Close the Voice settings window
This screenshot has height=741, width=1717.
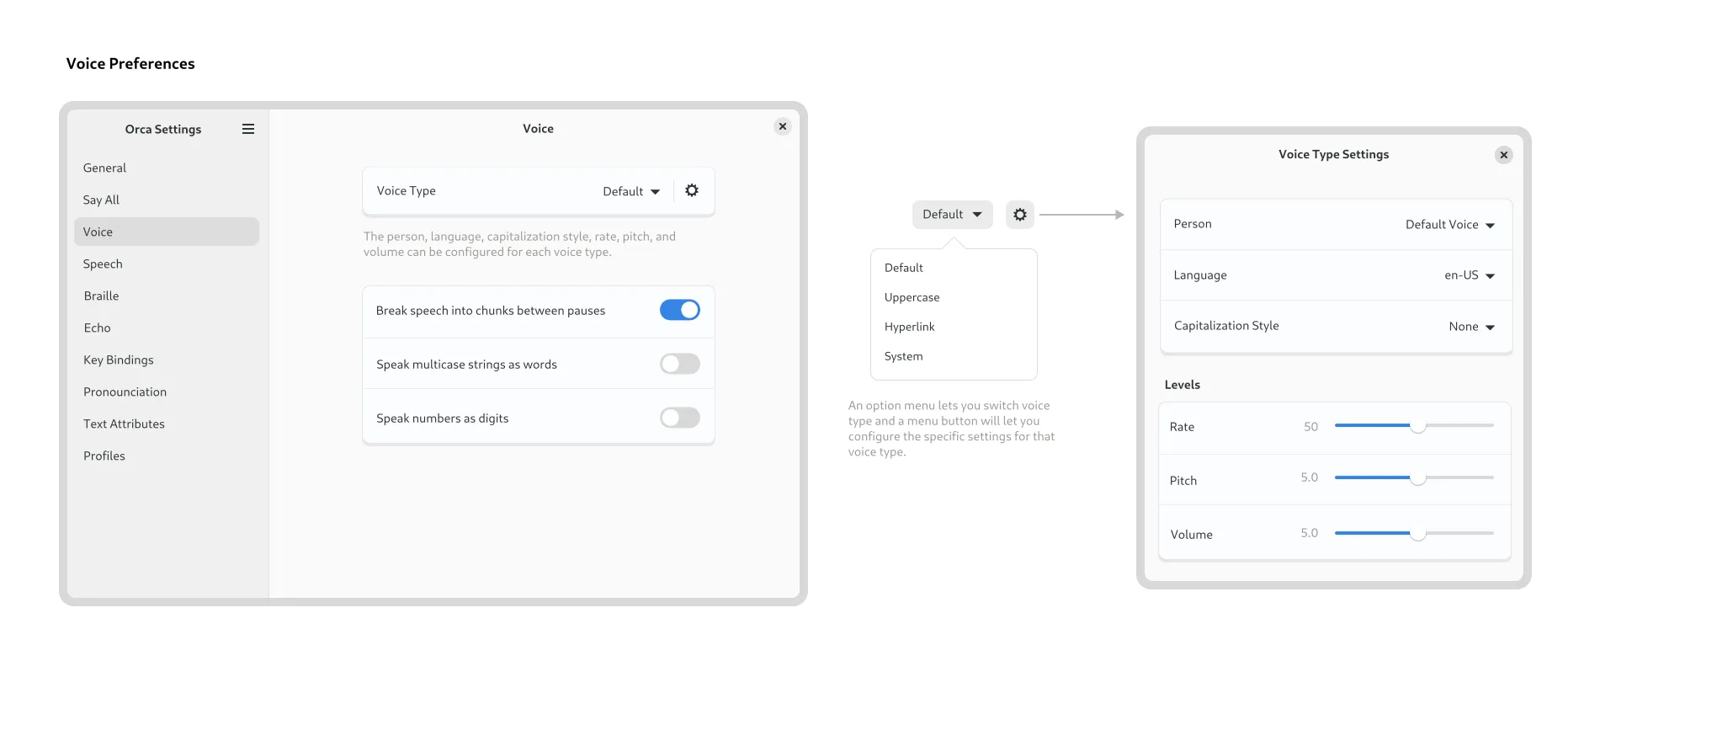(783, 126)
